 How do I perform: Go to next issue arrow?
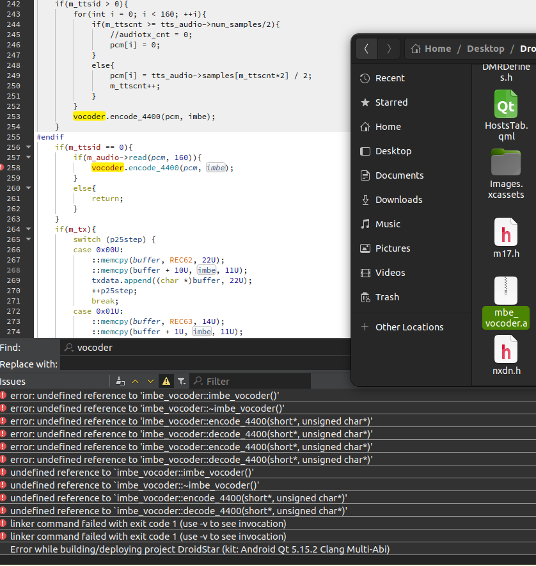pyautogui.click(x=151, y=381)
